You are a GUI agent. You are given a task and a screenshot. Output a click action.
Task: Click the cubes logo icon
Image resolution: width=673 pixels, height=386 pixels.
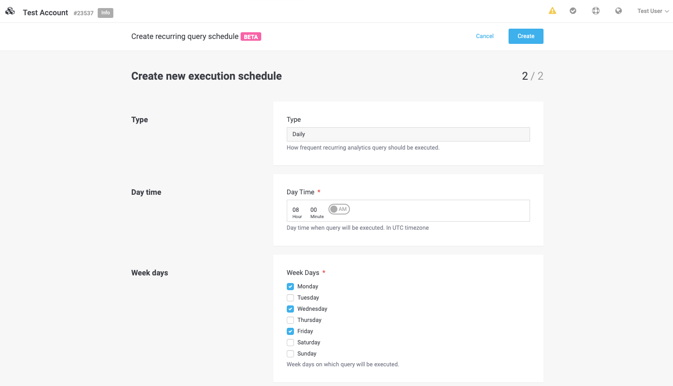(x=10, y=11)
